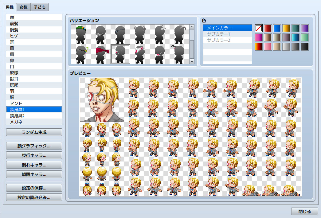This screenshot has height=218, width=321.
Task: Open the 顔グラフィック export dialog
Action: [x=34, y=146]
